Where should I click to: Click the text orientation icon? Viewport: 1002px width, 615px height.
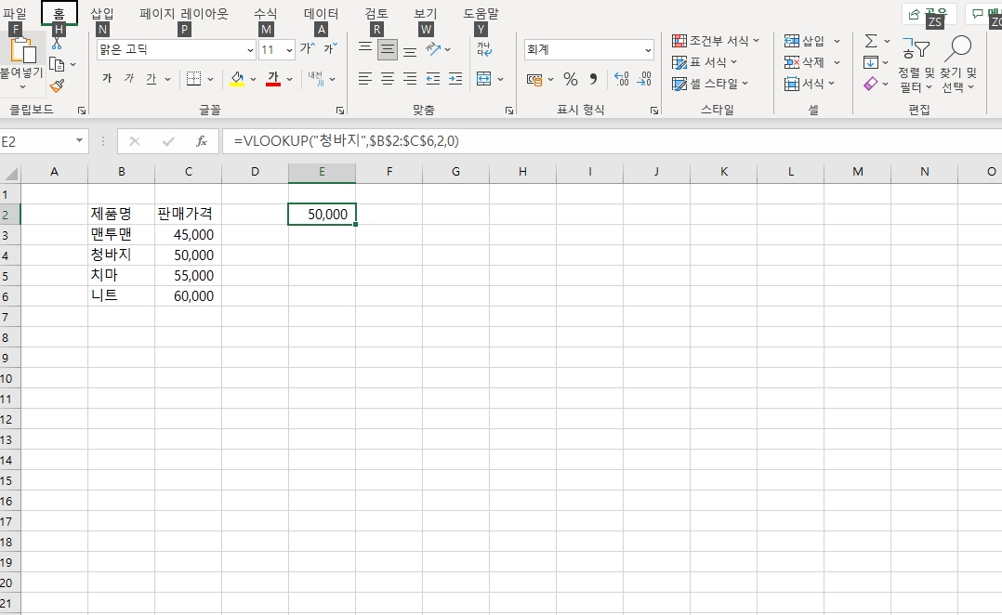(x=433, y=49)
